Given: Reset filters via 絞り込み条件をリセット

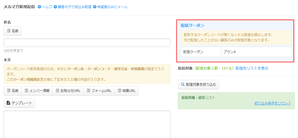Looking at the screenshot, I should 273,103.
